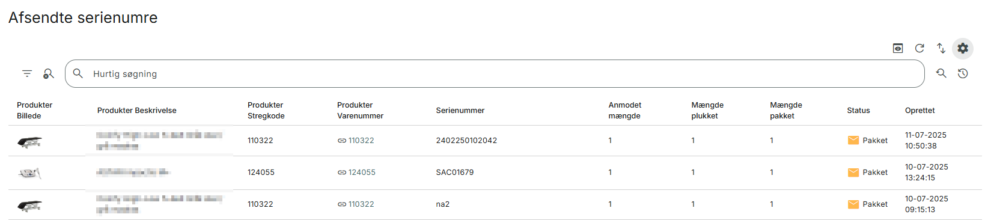The width and height of the screenshot is (988, 220).
Task: Click Produkter Beskrivelse column header
Action: pyautogui.click(x=137, y=111)
